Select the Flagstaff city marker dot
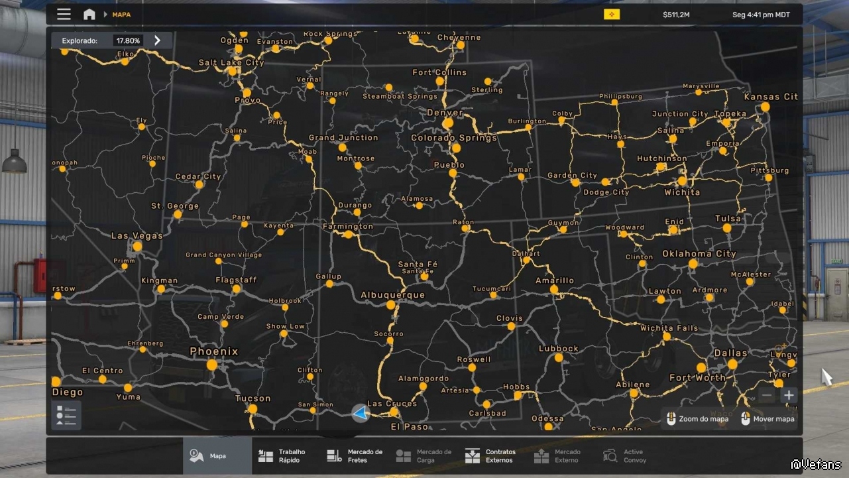Viewport: 849px width, 478px height. click(x=237, y=289)
